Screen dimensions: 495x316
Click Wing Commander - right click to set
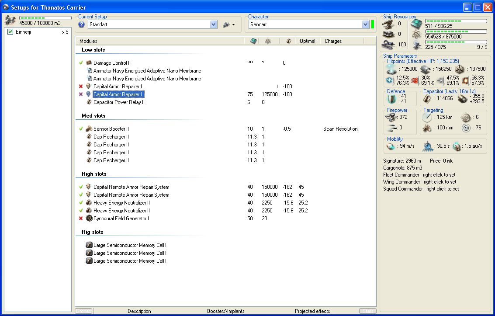tap(419, 182)
